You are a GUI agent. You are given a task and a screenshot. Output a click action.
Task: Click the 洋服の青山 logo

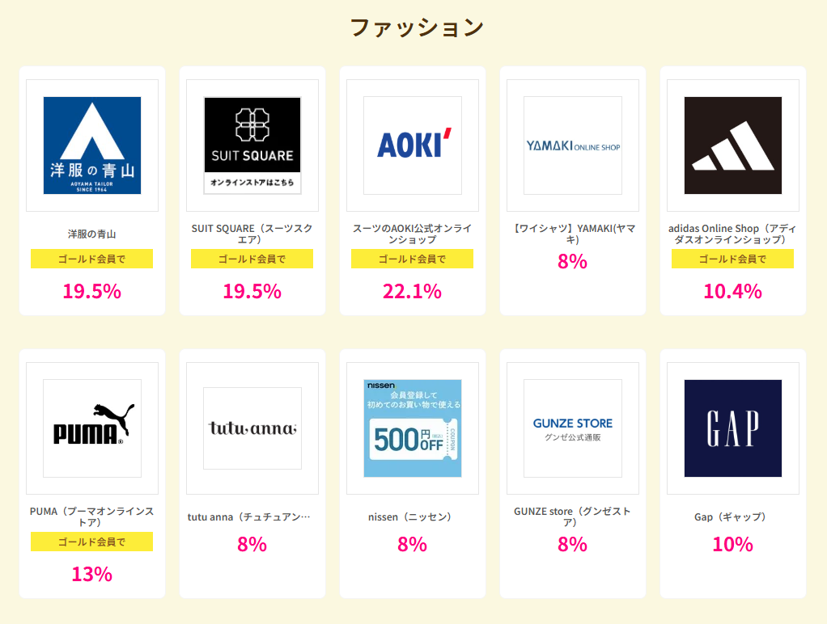pos(92,145)
